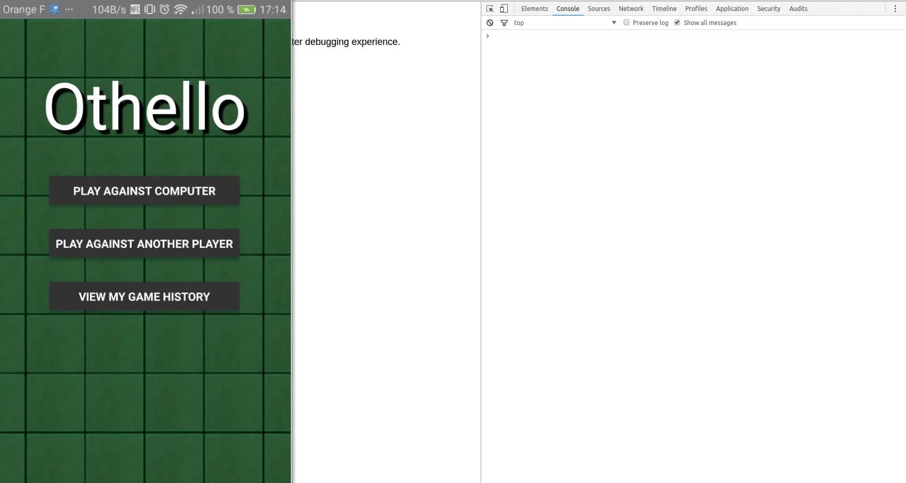Viewport: 906px width, 483px height.
Task: Start Play Against Another Player
Action: [x=144, y=244]
